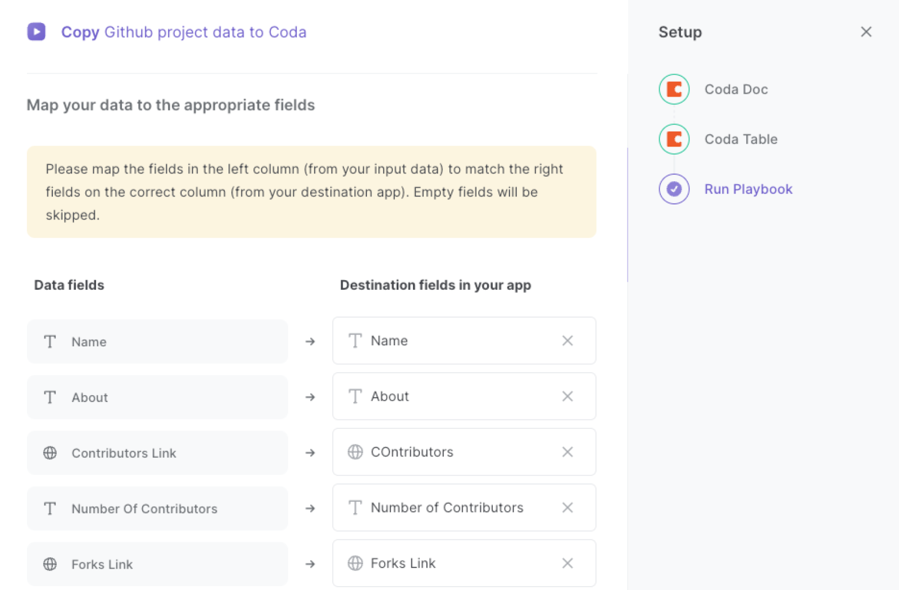Click the arrow between the Name fields
The height and width of the screenshot is (590, 899).
pyautogui.click(x=310, y=341)
